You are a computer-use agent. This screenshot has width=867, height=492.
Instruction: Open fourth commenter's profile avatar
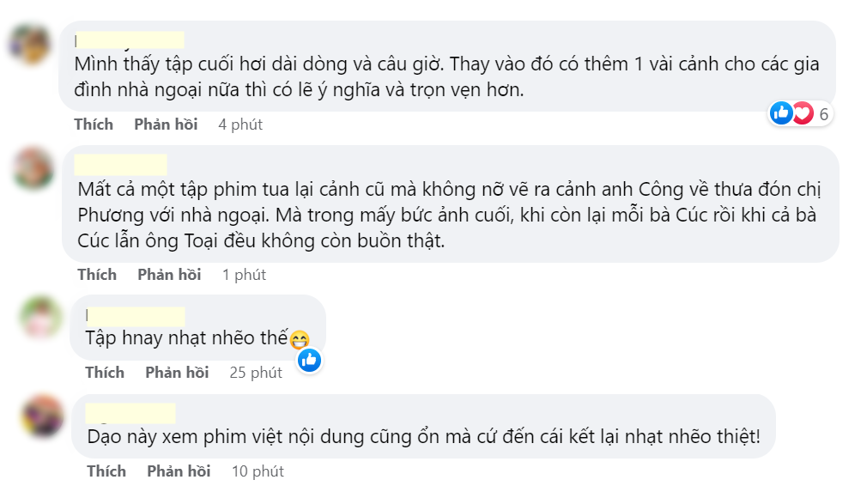pyautogui.click(x=42, y=416)
